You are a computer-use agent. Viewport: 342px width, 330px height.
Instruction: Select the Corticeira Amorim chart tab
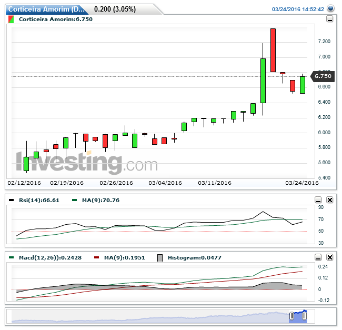point(46,9)
